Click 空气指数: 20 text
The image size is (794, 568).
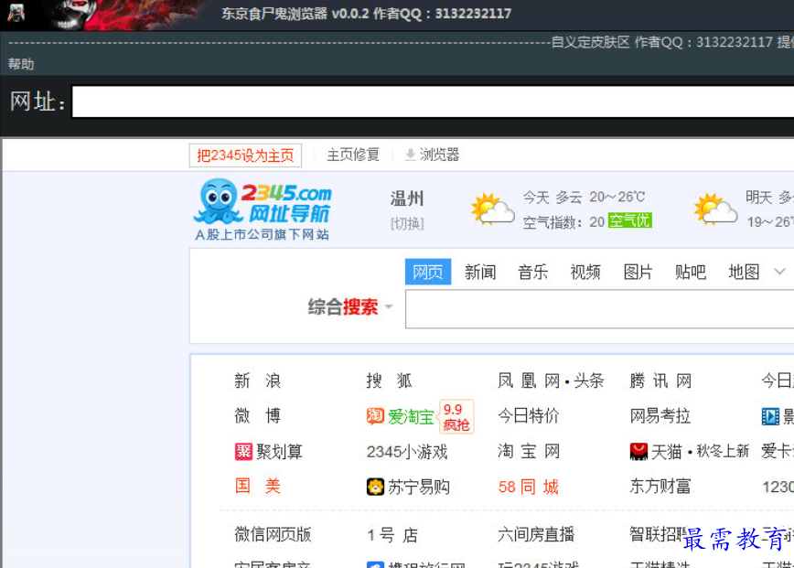(x=563, y=221)
